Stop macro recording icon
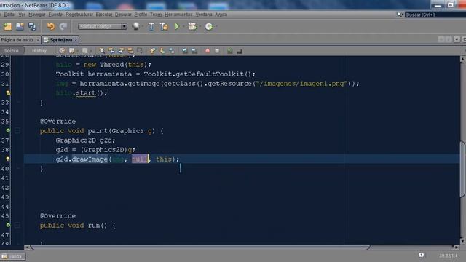Screen dimensions: 466x262 [217, 51]
